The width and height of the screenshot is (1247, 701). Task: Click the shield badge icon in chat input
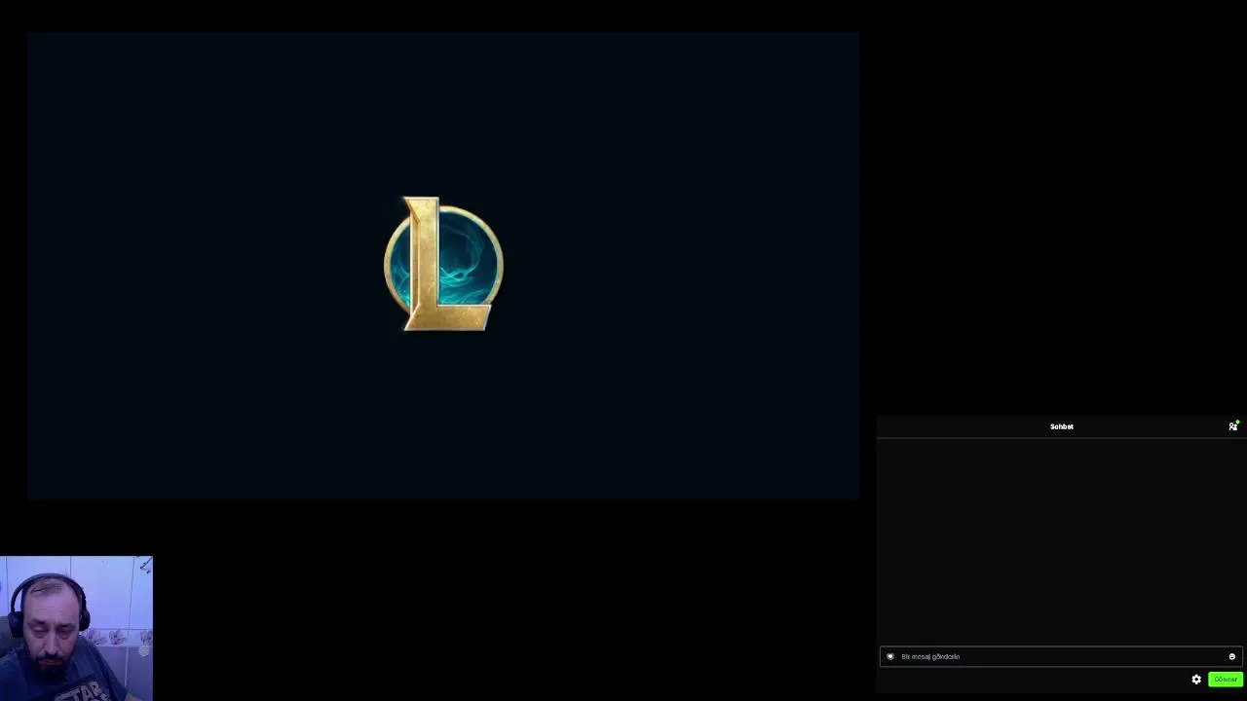coord(890,656)
